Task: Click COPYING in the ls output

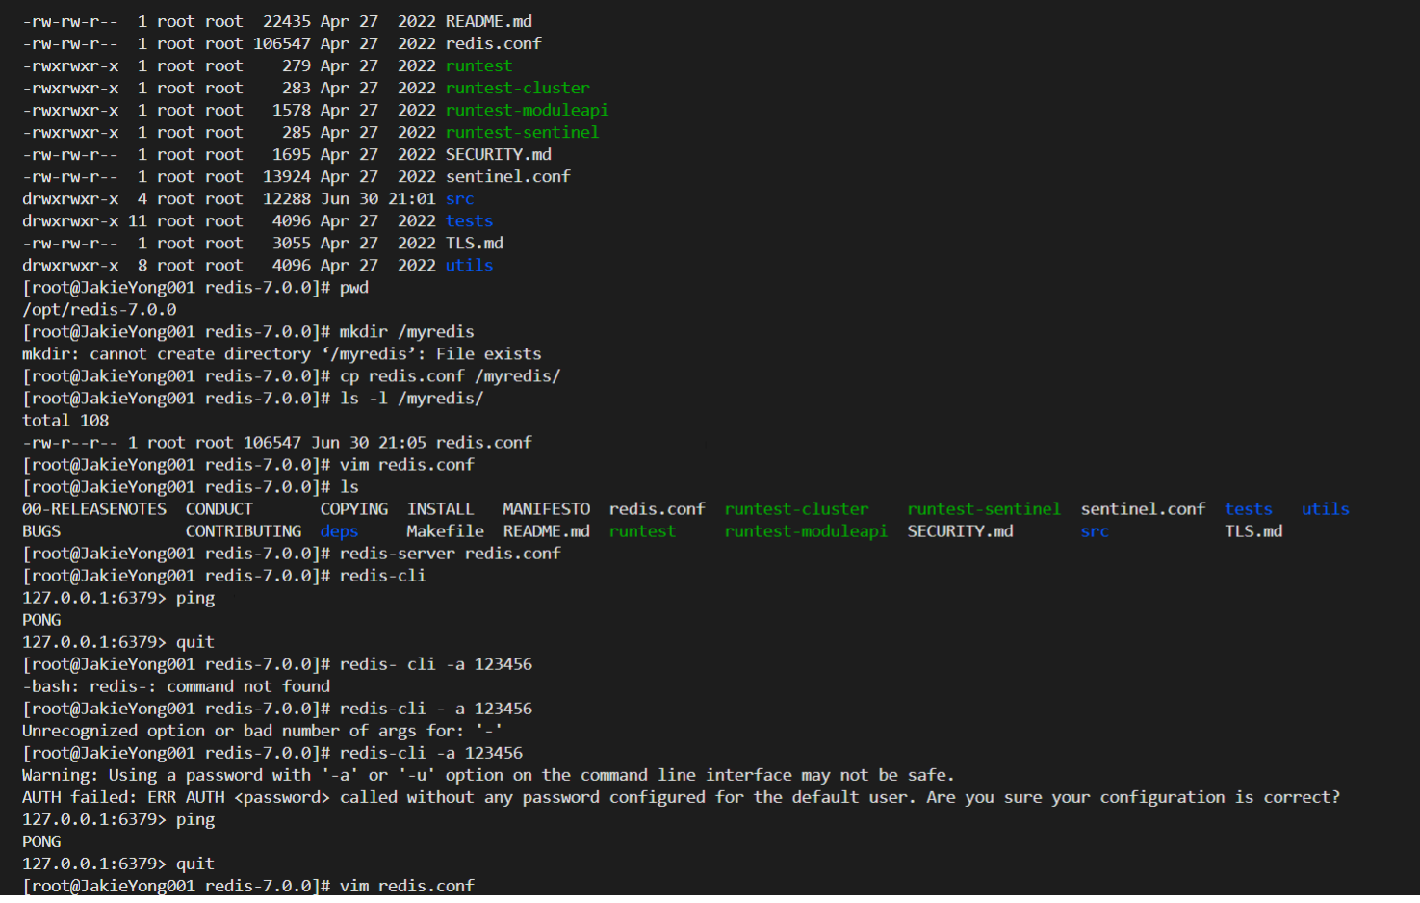Action: (354, 508)
